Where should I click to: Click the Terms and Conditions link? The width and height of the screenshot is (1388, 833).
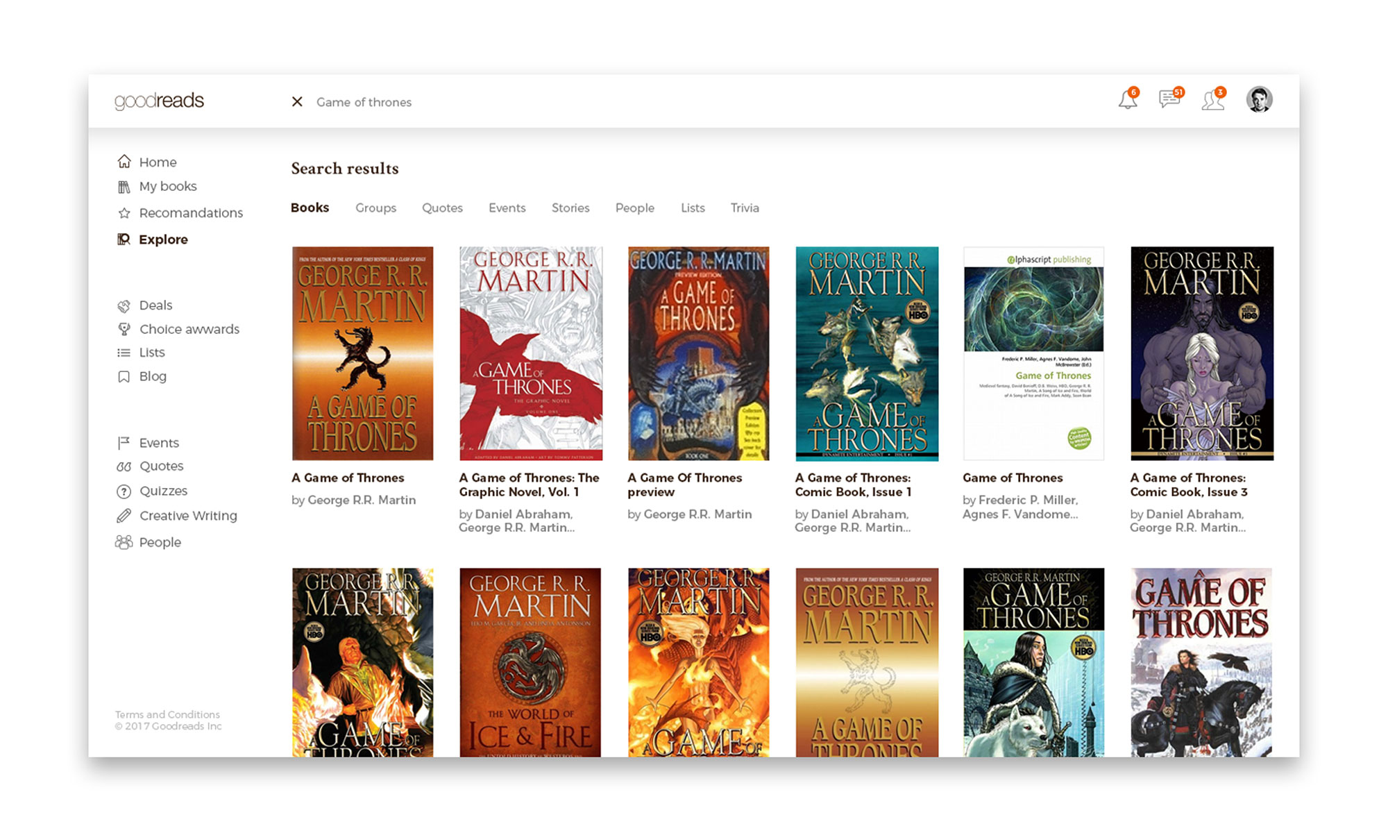[167, 714]
